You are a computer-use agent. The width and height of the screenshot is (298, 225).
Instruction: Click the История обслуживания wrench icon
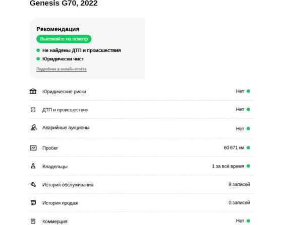tap(33, 184)
